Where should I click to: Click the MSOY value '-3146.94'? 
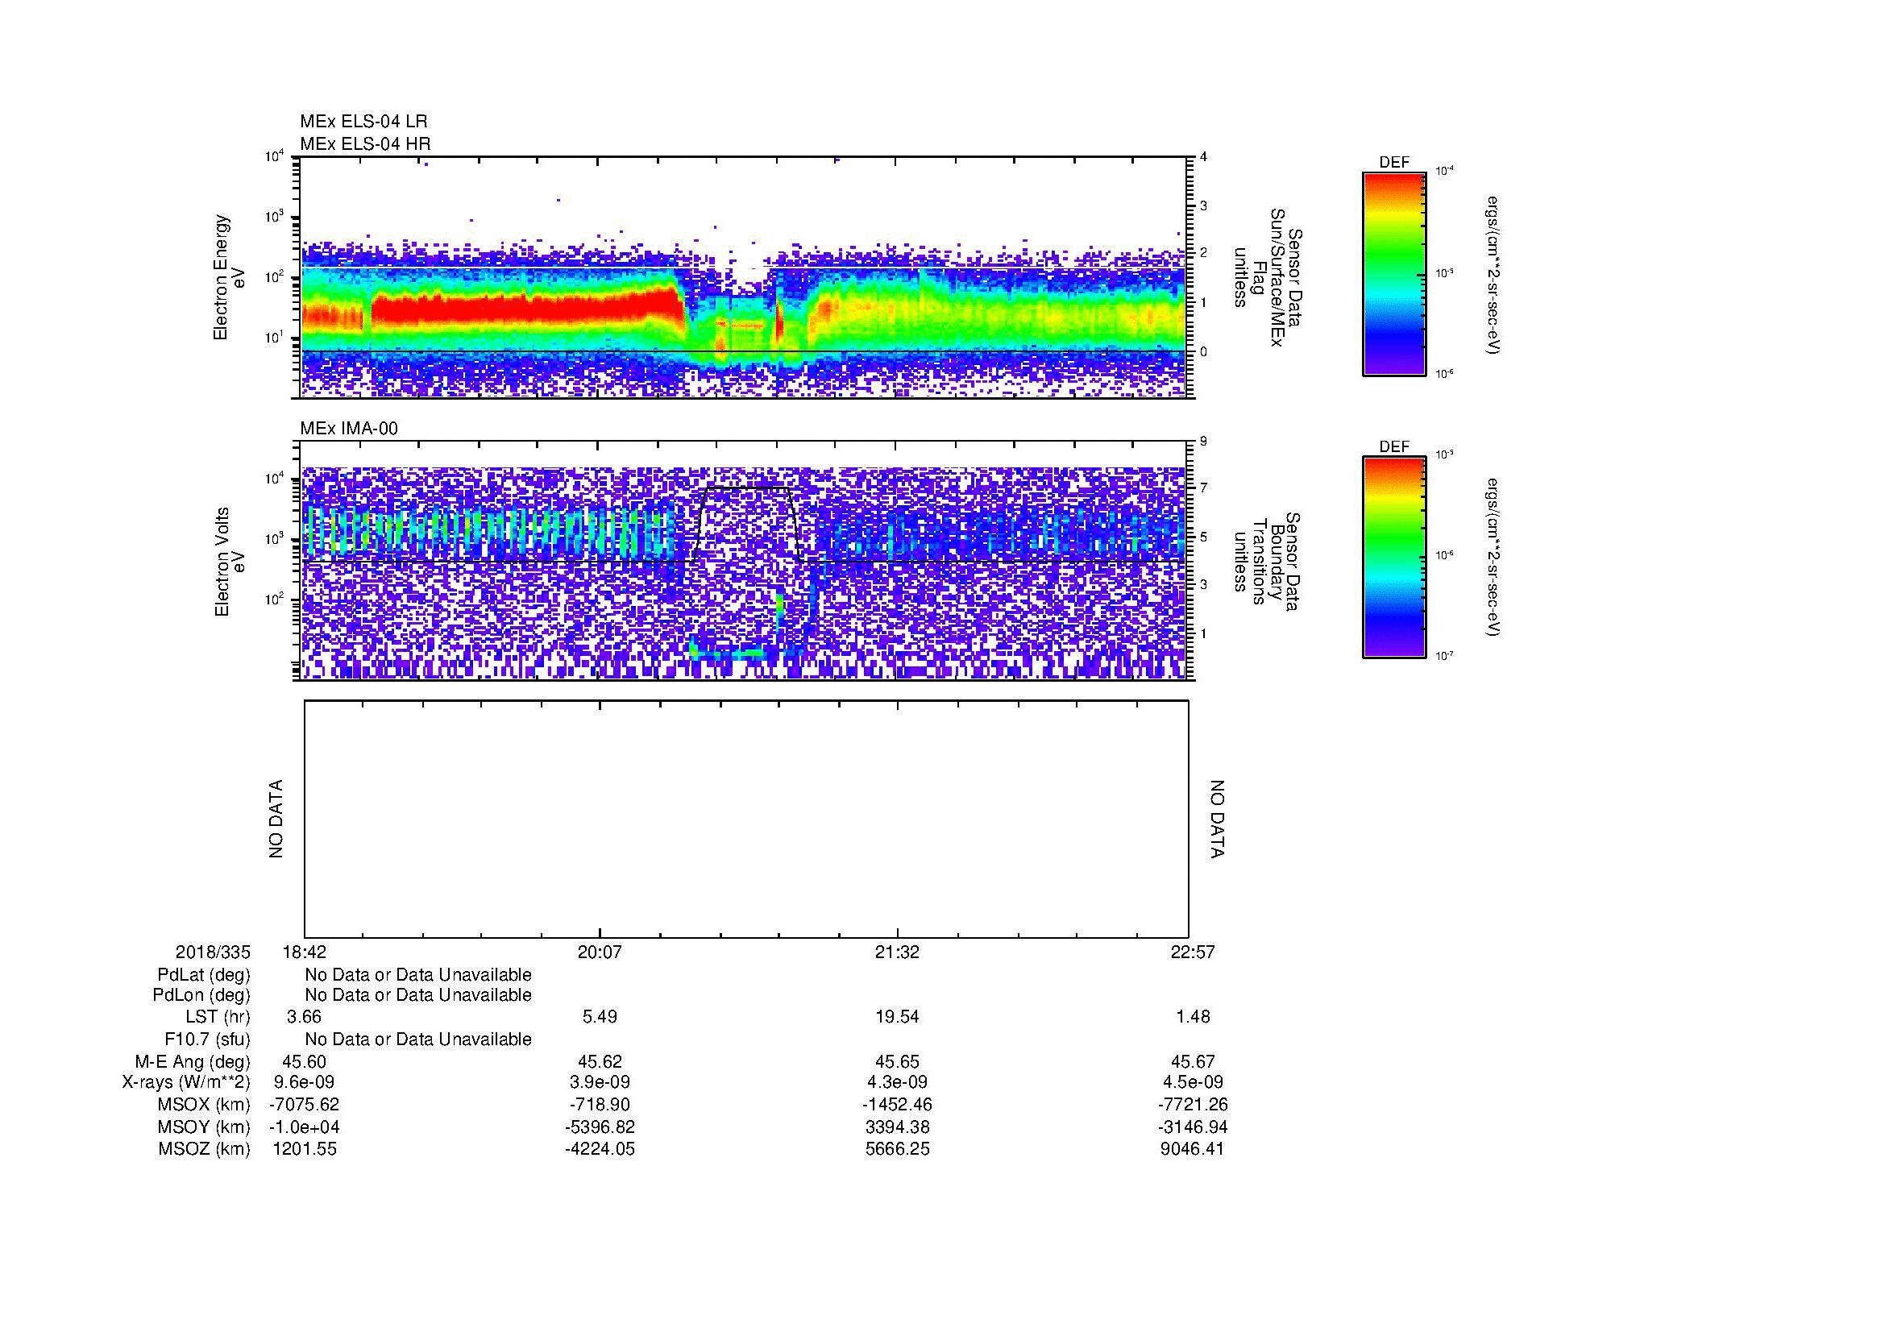1193,1127
